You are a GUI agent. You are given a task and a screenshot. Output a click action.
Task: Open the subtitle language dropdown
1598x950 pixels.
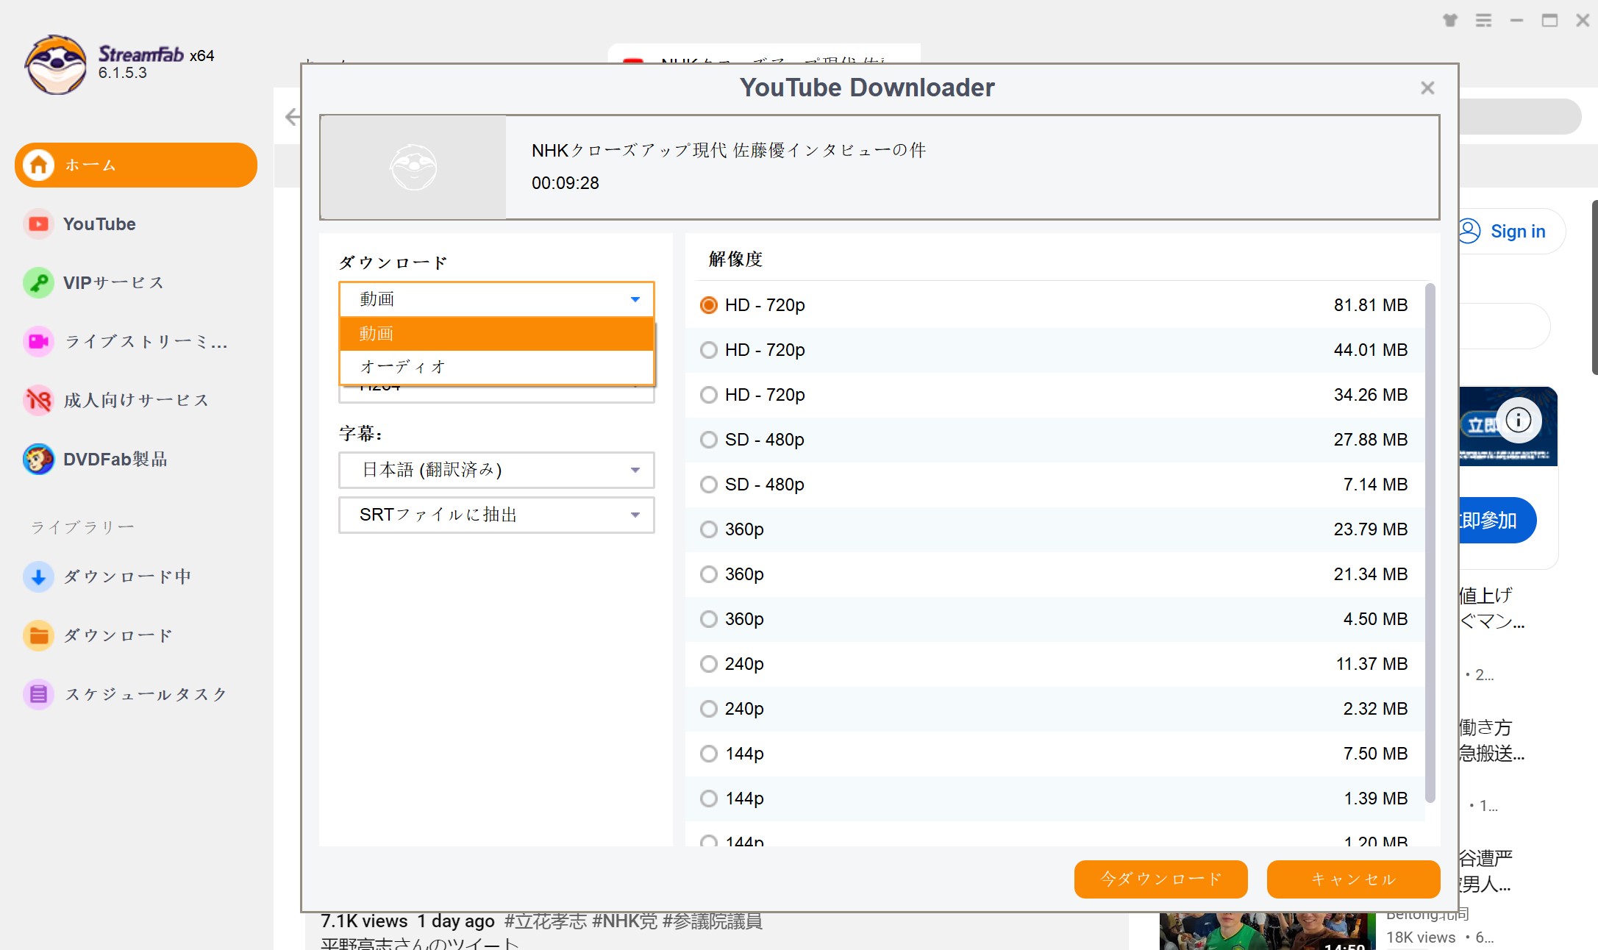pyautogui.click(x=496, y=470)
